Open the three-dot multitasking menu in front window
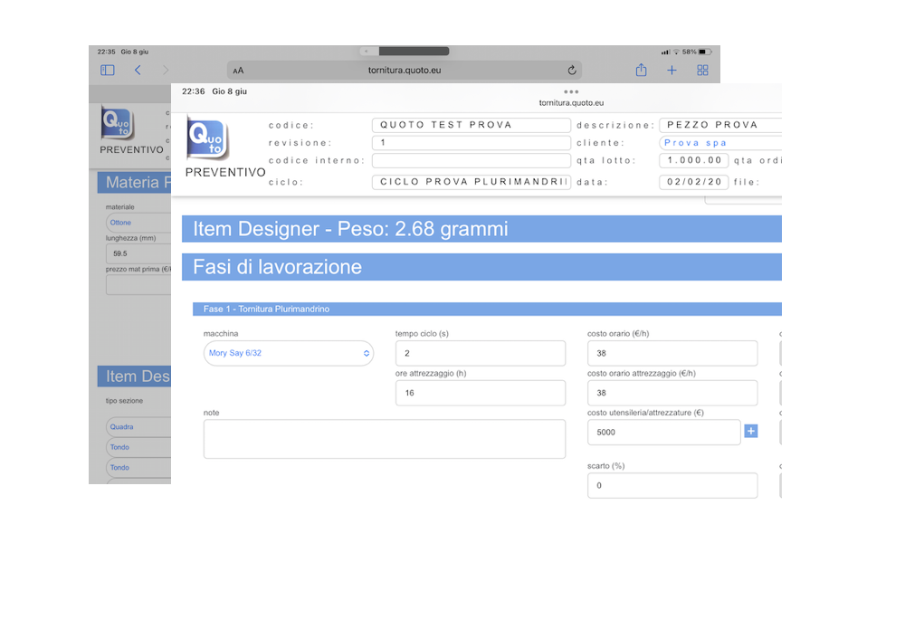 (571, 91)
